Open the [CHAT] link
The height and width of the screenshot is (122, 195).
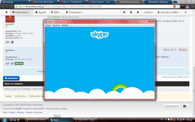click(x=148, y=12)
